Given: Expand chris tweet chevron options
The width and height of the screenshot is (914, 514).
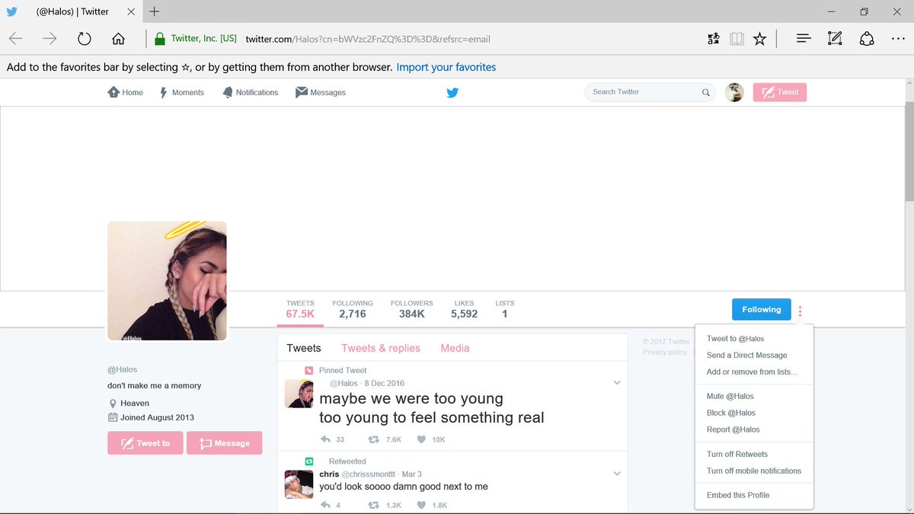Looking at the screenshot, I should click(617, 474).
